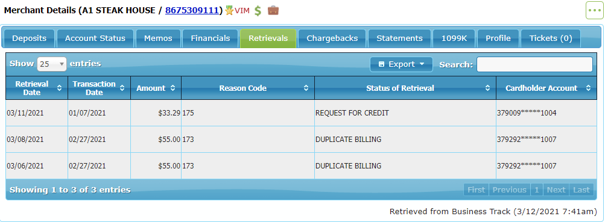Switch to the Deposits tab
605x222 pixels.
point(30,39)
